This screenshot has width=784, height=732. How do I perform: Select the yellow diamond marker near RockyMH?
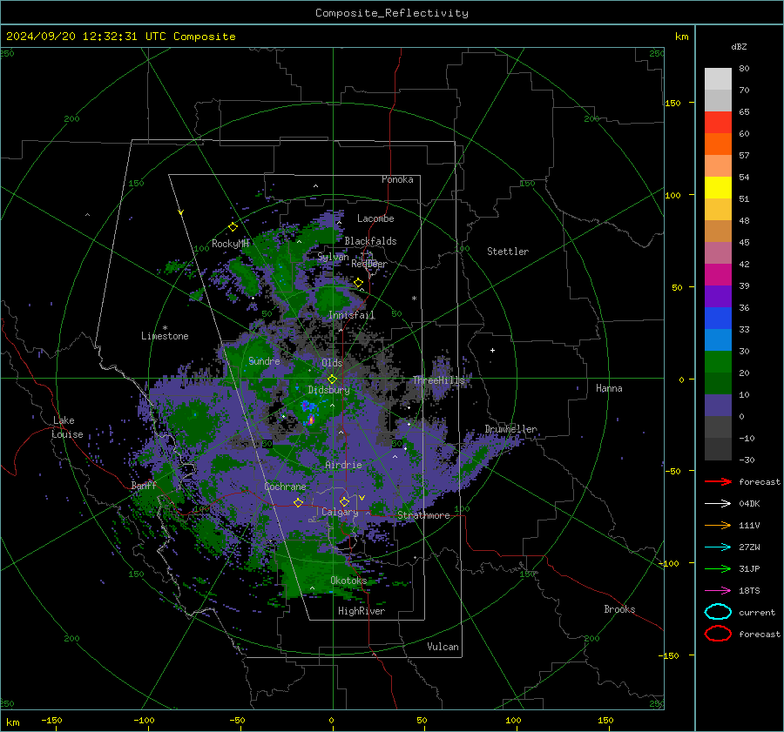pyautogui.click(x=233, y=227)
